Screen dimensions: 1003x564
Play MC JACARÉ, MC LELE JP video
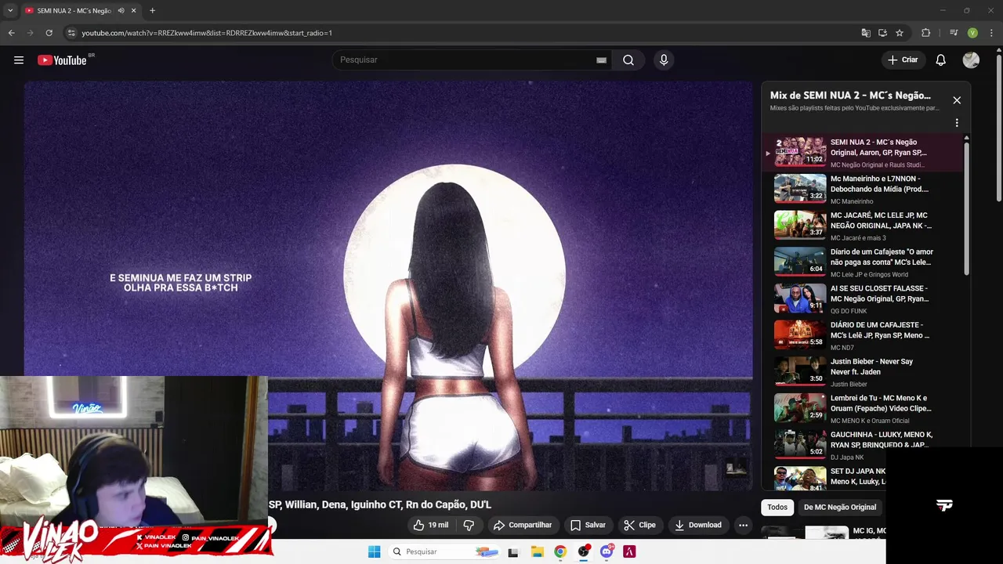coord(862,226)
